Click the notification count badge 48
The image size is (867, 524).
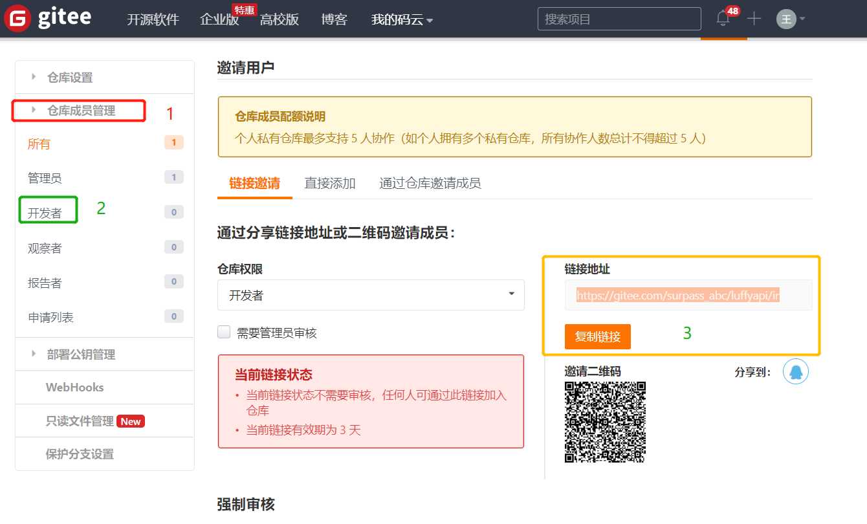pos(732,11)
